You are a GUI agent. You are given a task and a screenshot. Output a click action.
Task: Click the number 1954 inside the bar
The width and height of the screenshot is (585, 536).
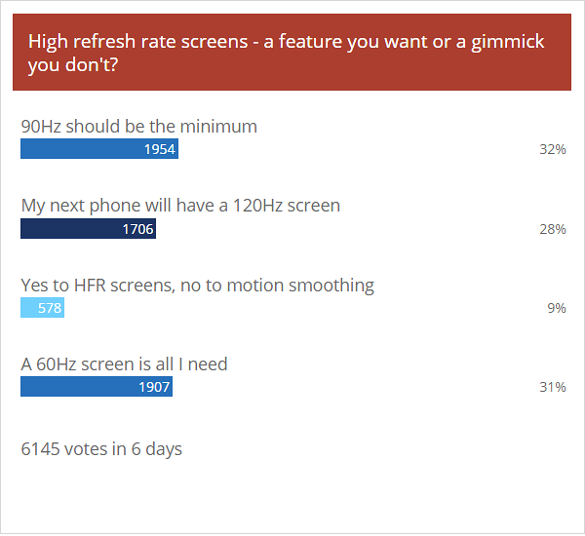(x=160, y=149)
